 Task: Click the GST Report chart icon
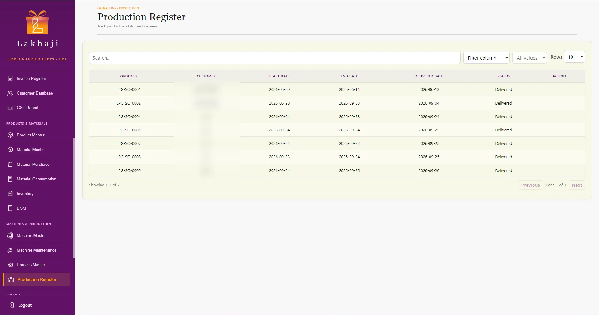point(10,108)
